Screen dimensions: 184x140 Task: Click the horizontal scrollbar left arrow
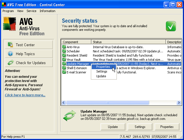pyautogui.click(x=64, y=102)
